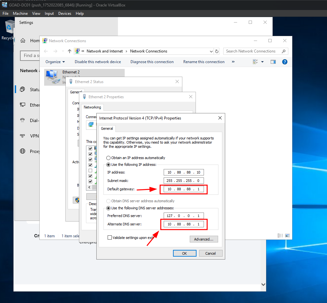Screen dimensions: 327x303
Task: Go back in Network Connections
Action: click(x=46, y=51)
